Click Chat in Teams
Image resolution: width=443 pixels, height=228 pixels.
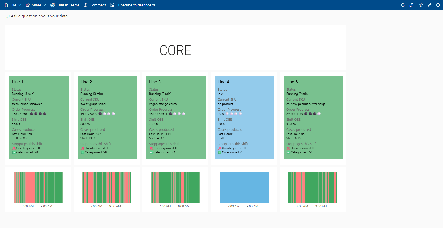65,5
